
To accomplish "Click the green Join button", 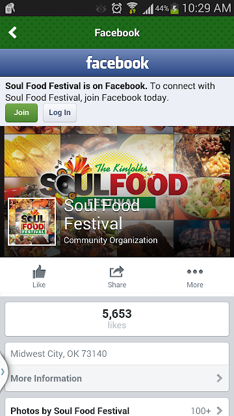I will [x=21, y=112].
